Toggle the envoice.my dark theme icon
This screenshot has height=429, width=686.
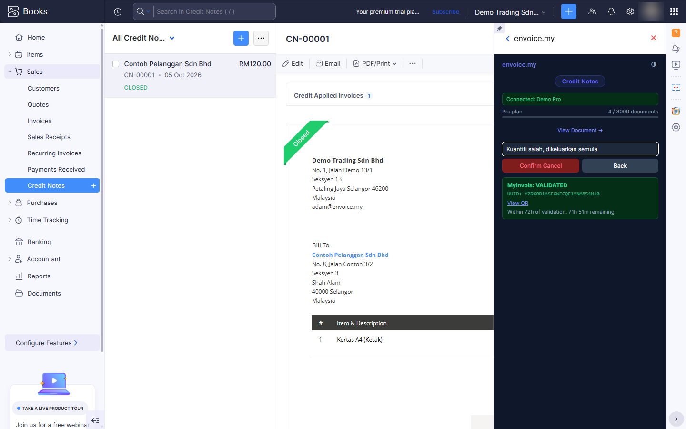click(x=654, y=64)
